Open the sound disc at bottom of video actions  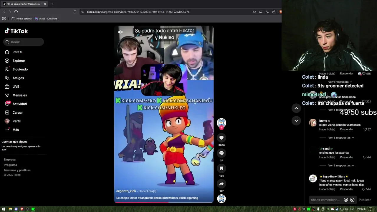pos(221,199)
